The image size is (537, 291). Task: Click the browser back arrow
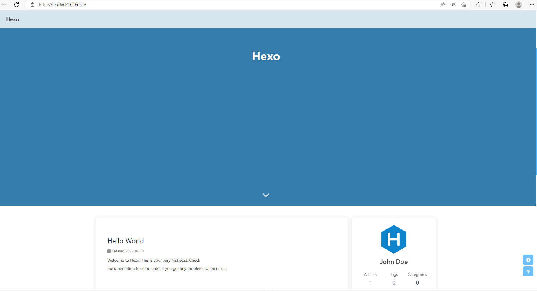4,5
